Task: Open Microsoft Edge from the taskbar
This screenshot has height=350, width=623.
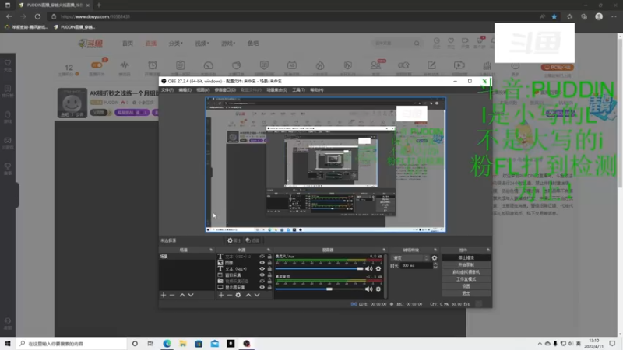Action: [x=167, y=344]
